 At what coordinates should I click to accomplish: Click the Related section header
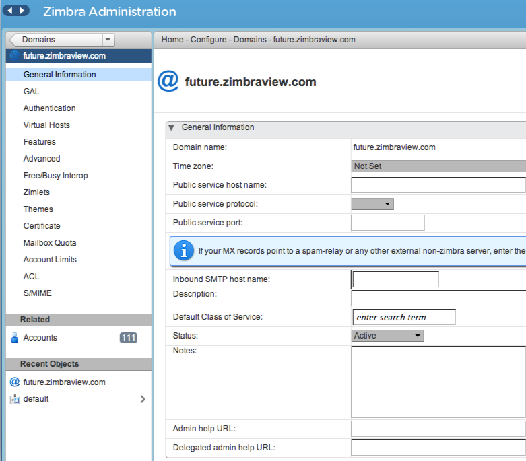79,320
